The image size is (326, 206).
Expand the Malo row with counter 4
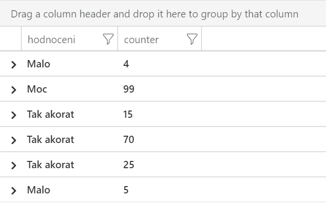tap(14, 64)
